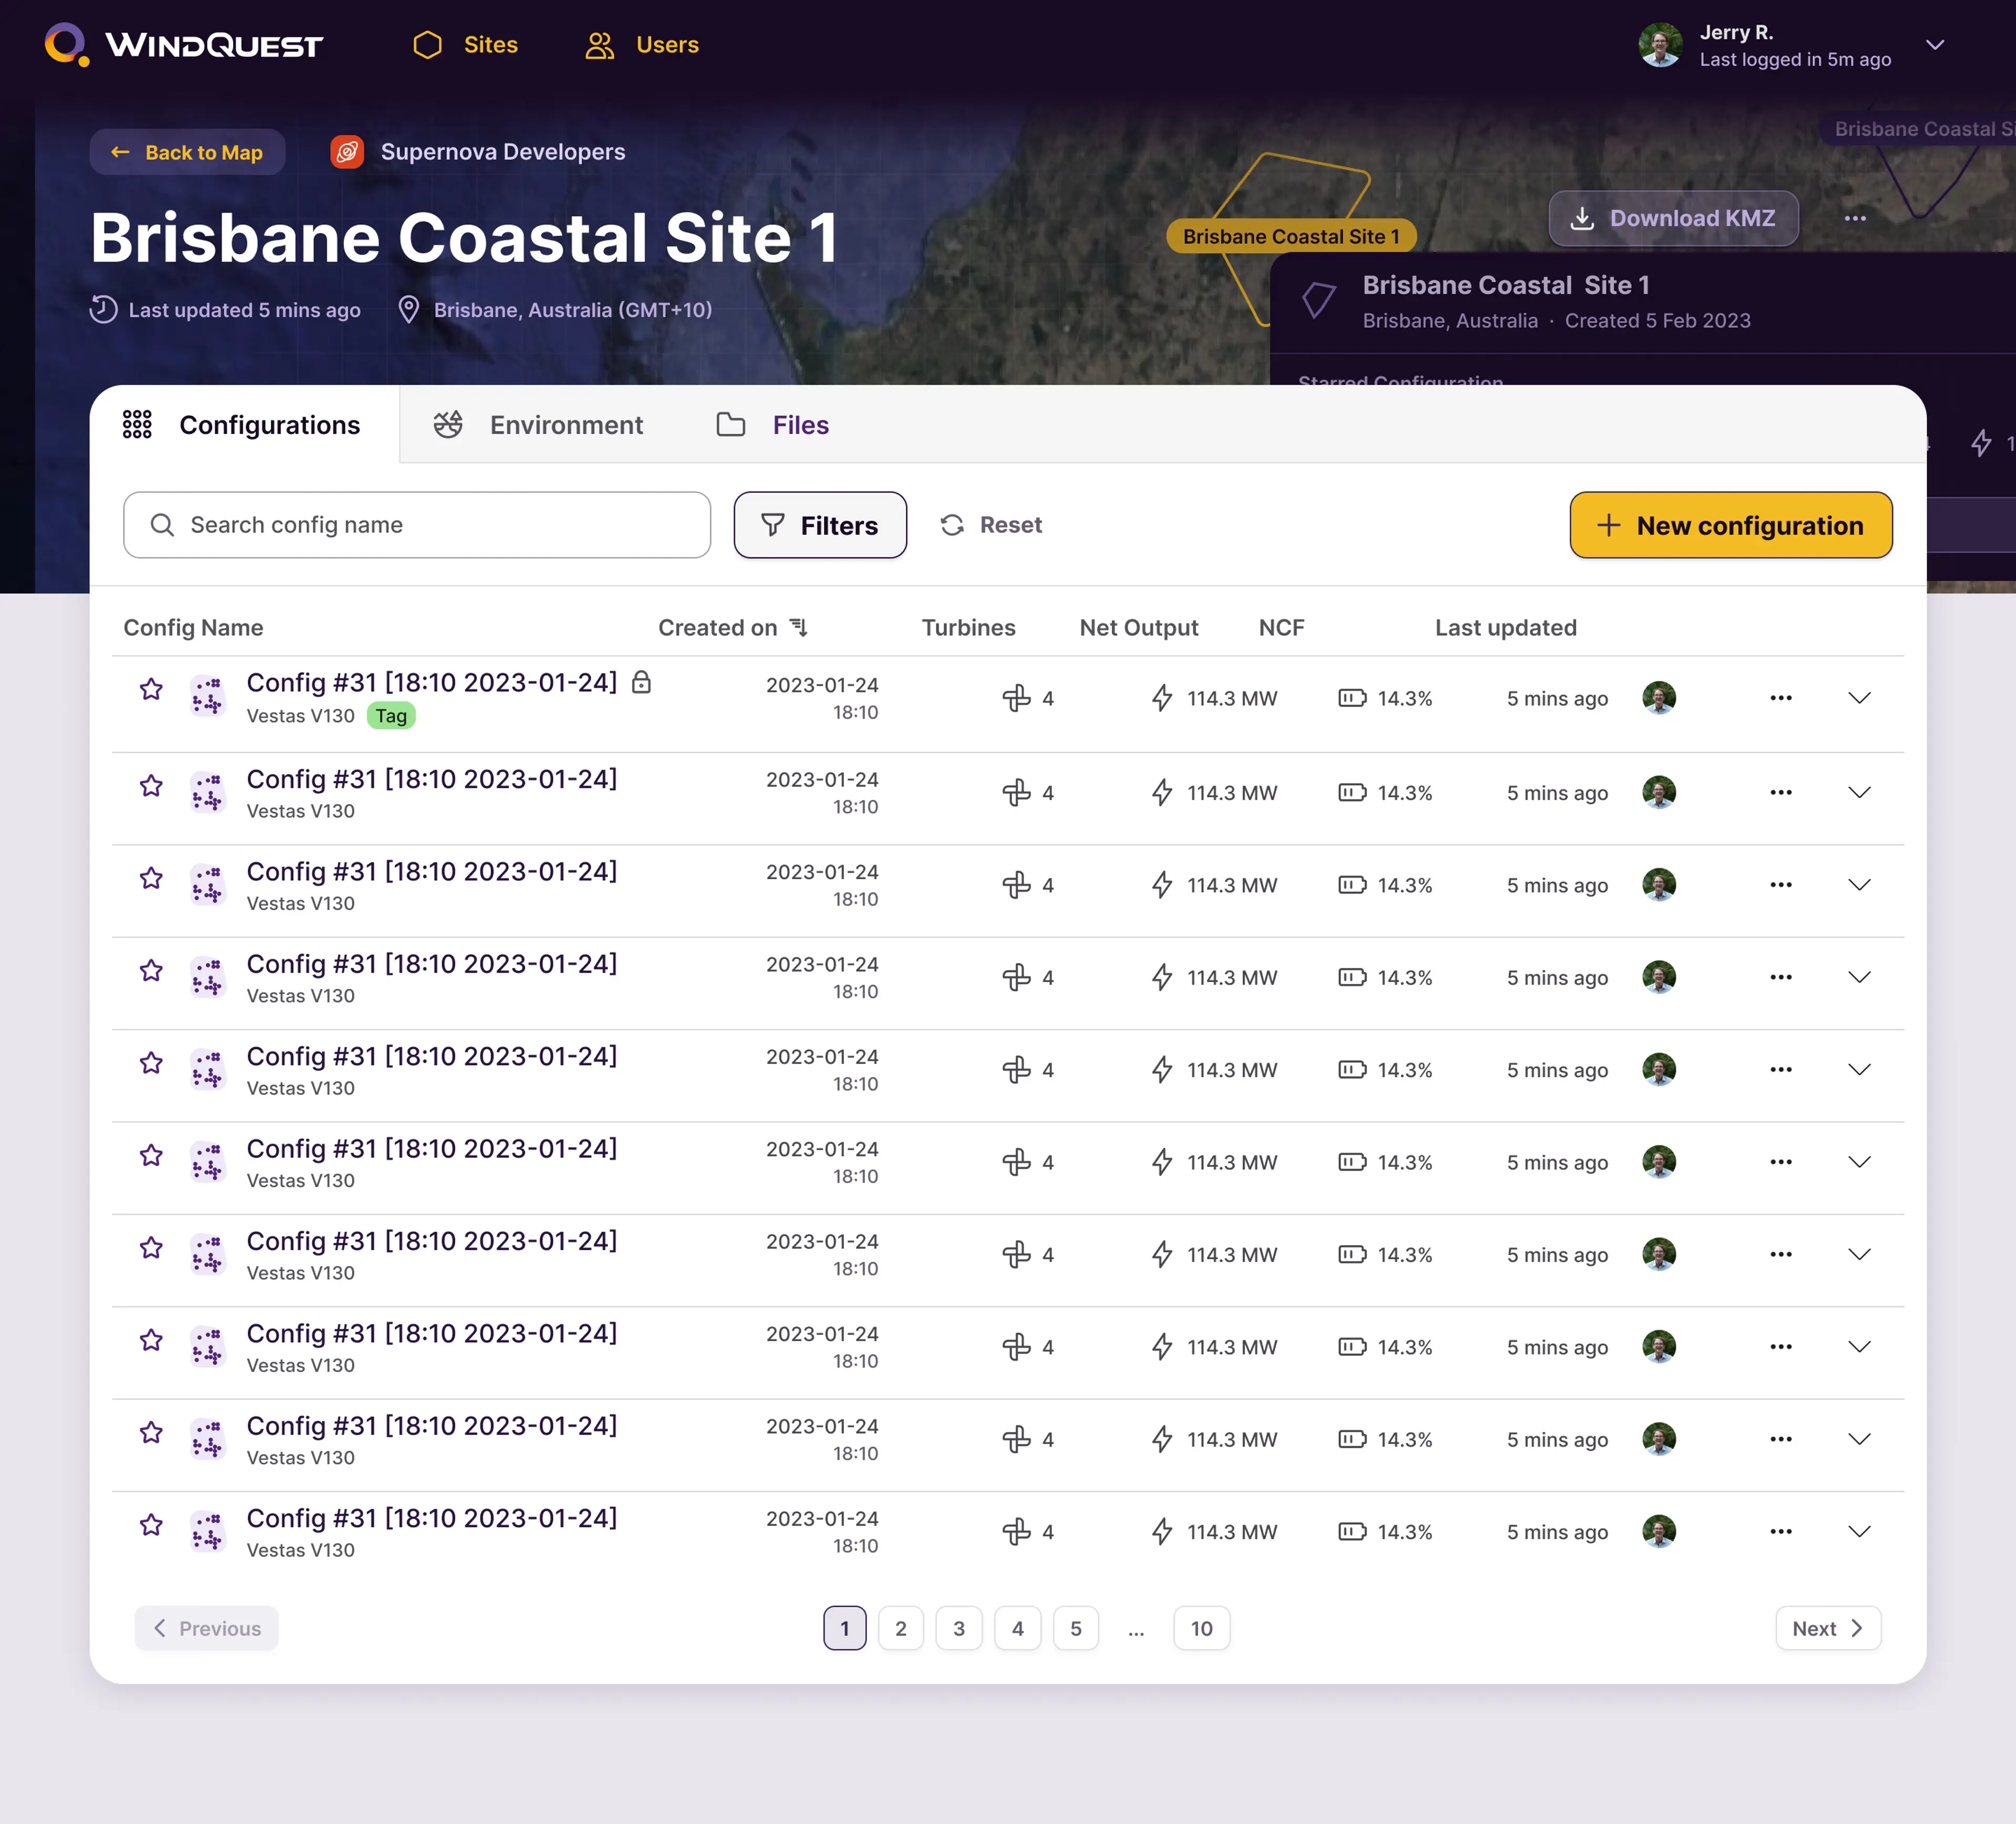Star the fifth configuration row
The image size is (2016, 1824).
tap(151, 1063)
